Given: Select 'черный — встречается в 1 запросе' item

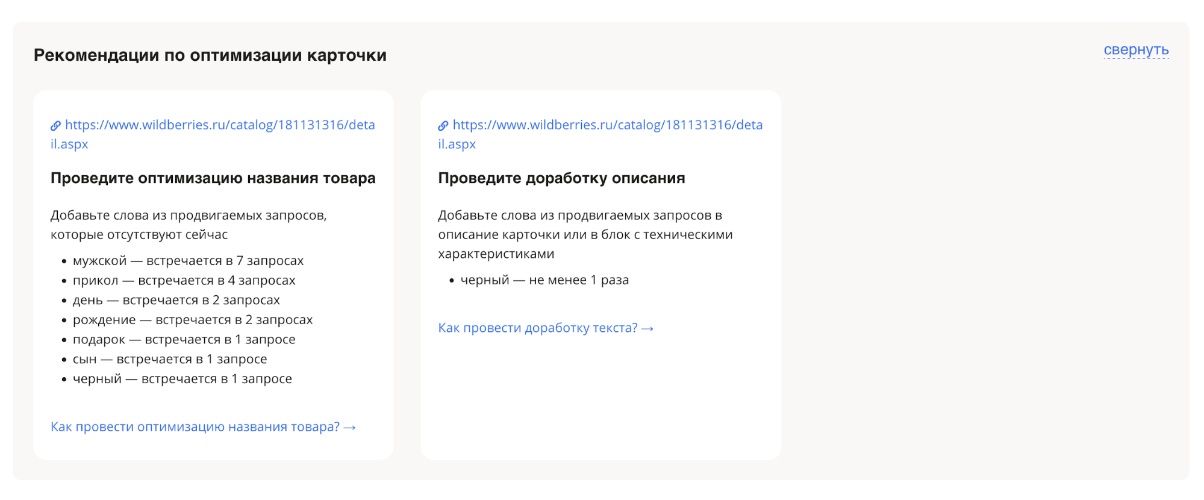Looking at the screenshot, I should (182, 380).
